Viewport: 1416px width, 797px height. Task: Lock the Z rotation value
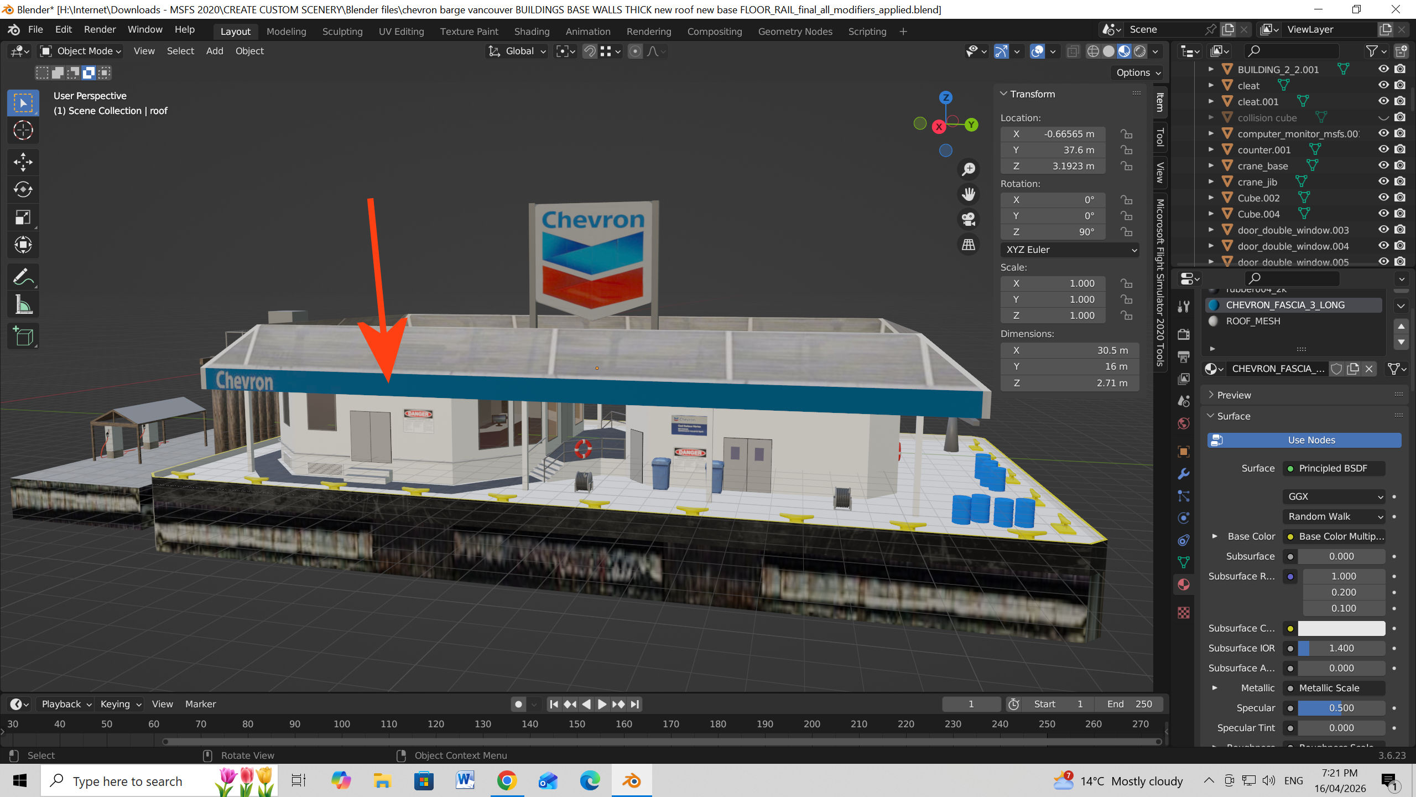coord(1126,232)
